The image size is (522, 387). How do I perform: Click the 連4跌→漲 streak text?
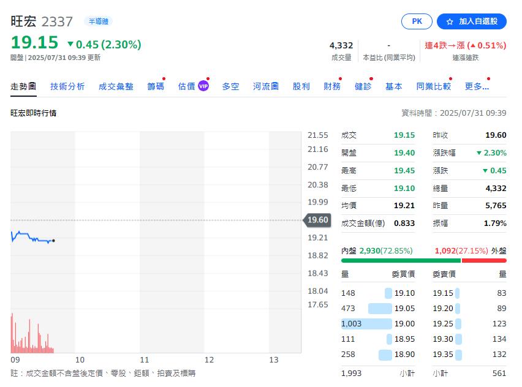click(466, 45)
